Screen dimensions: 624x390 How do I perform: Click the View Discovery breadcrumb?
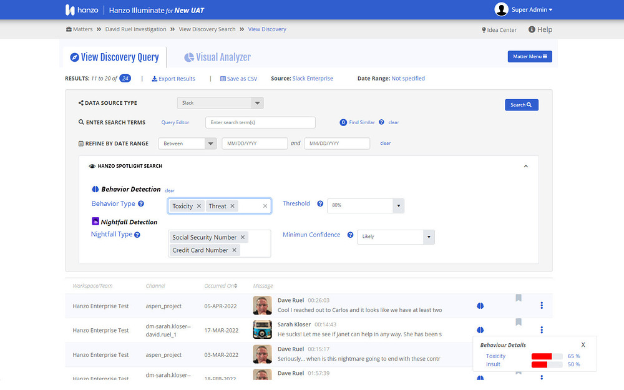(x=267, y=29)
